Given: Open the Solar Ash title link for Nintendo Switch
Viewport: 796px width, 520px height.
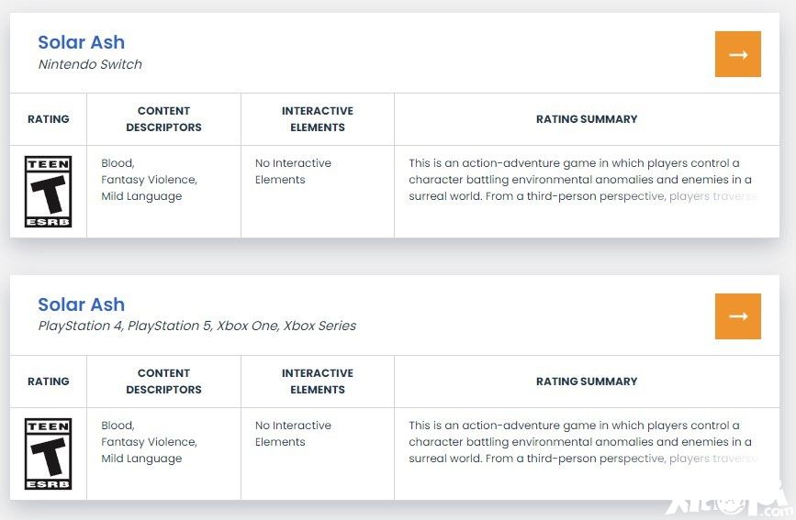Looking at the screenshot, I should (81, 42).
